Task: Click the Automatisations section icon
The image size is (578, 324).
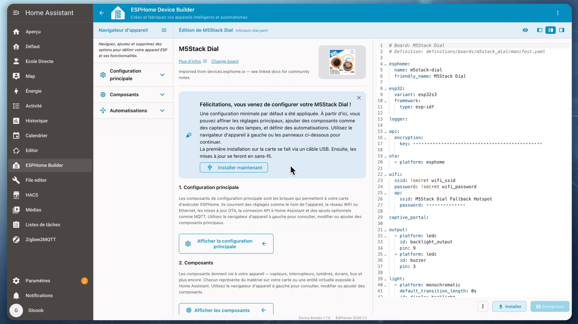Action: click(103, 111)
